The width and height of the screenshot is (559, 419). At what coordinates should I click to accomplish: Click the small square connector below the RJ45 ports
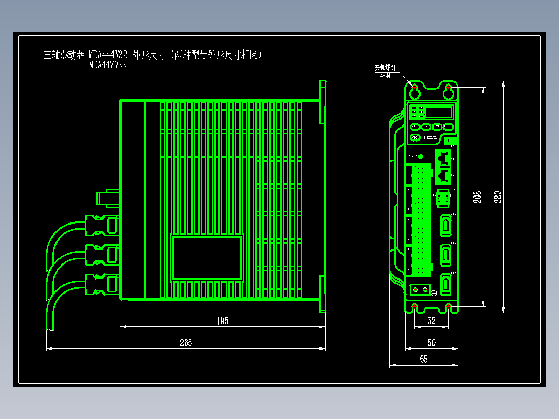443,198
